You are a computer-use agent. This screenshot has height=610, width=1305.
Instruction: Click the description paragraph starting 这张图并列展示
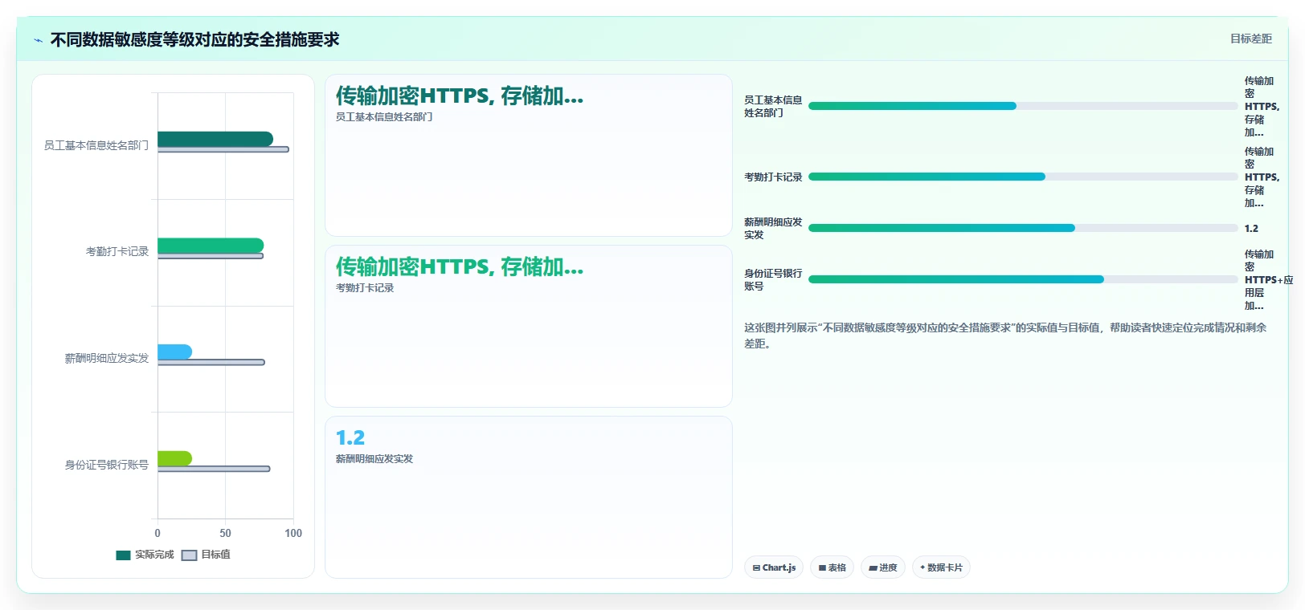[x=1005, y=335]
